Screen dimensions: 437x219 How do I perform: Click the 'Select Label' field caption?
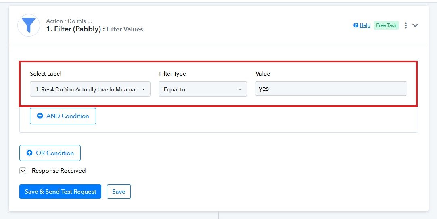[46, 74]
